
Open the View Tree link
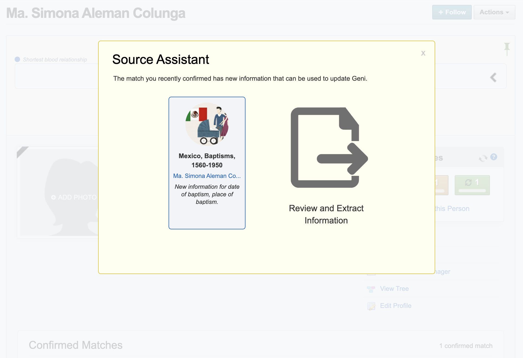(x=394, y=289)
